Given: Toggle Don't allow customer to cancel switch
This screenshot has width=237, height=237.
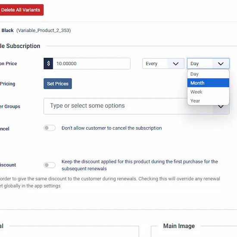Looking at the screenshot, I should pos(50,128).
